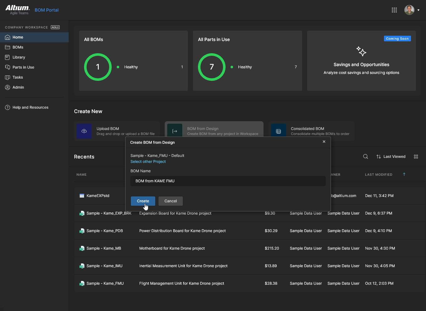Image resolution: width=426 pixels, height=311 pixels.
Task: Click the Consolidated BOM table icon
Action: [278, 131]
